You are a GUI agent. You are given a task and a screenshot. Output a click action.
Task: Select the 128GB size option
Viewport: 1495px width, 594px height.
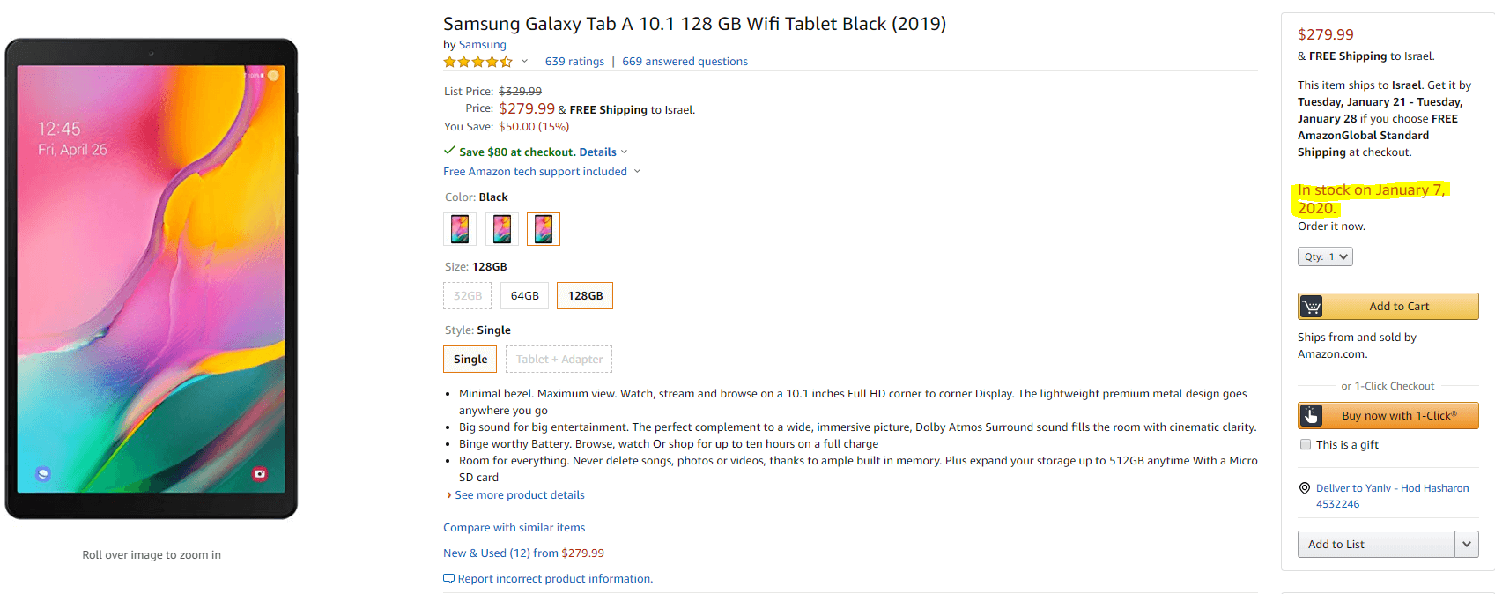(x=585, y=296)
